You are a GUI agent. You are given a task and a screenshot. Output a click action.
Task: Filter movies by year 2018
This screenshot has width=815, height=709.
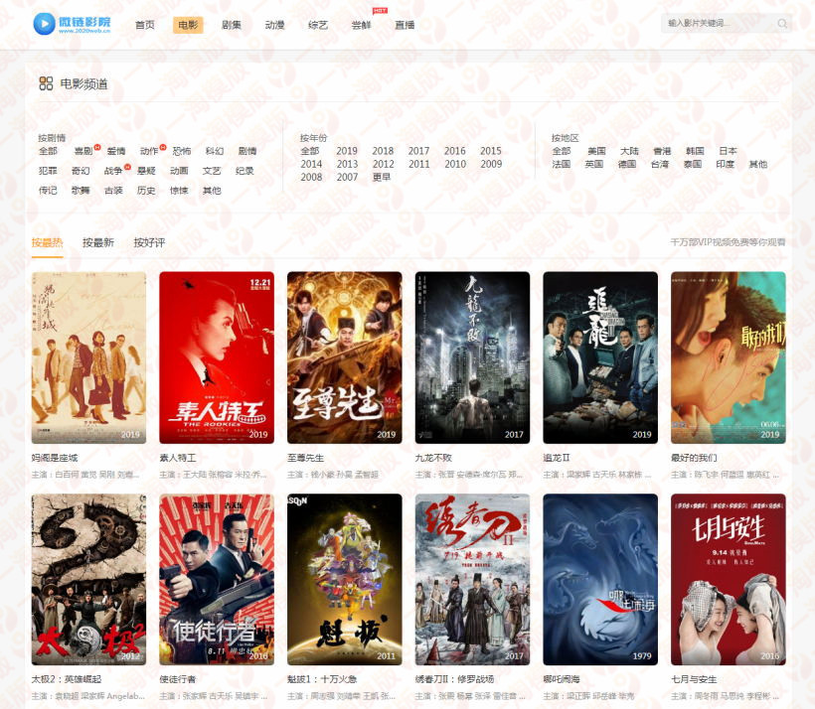point(383,151)
